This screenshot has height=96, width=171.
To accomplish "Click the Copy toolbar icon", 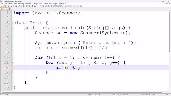I will tap(21, 6).
